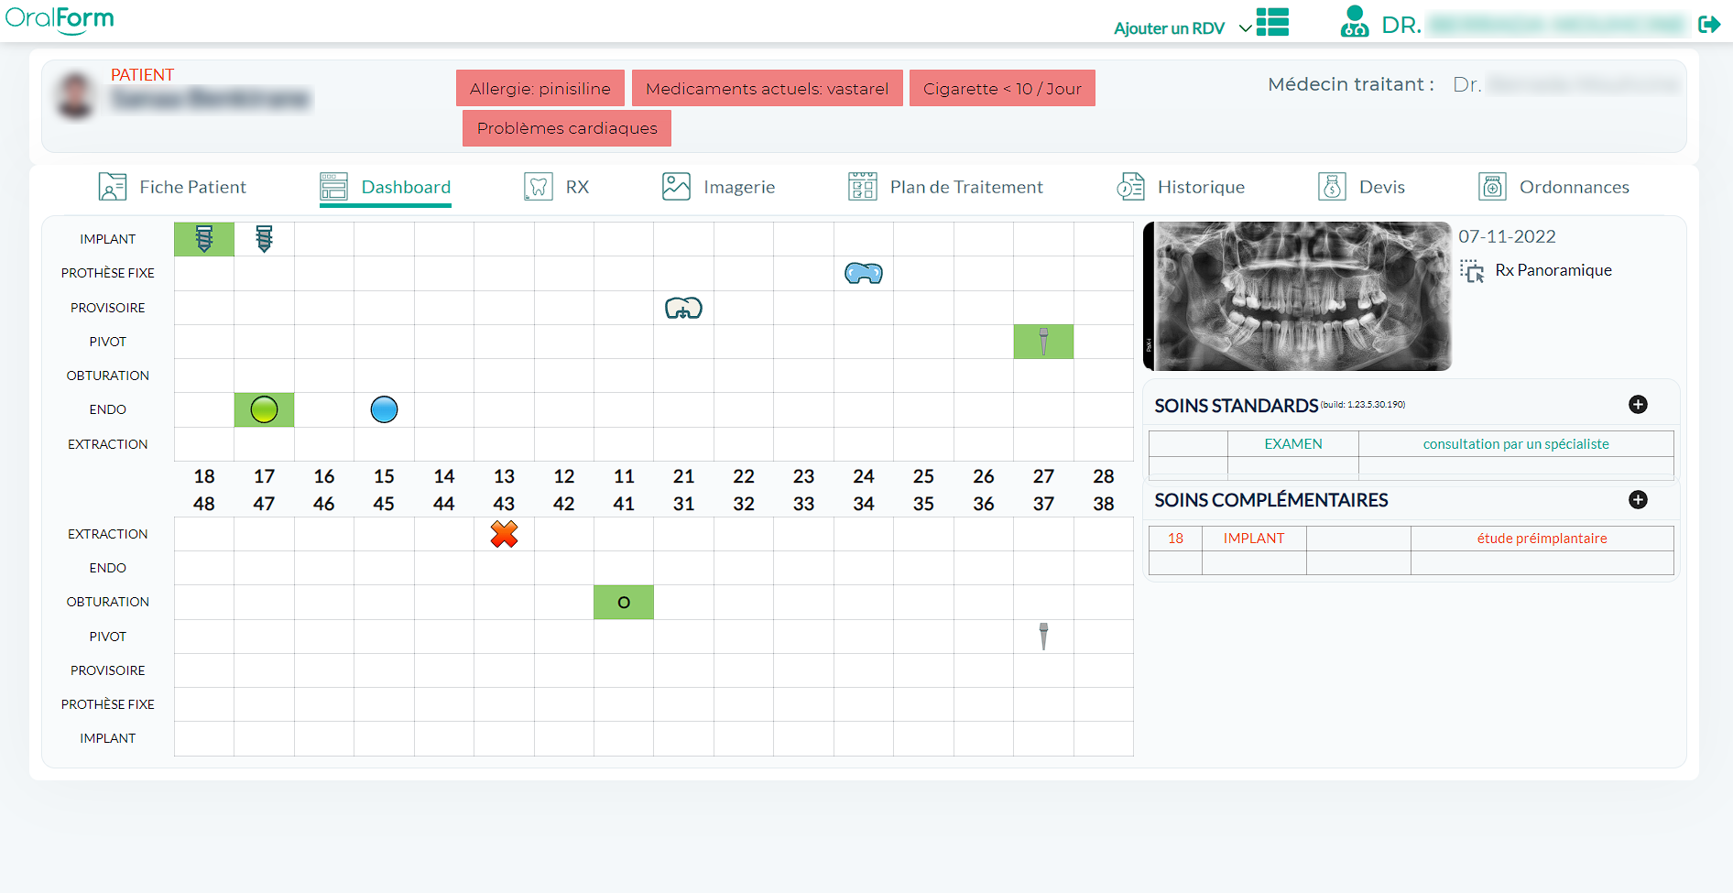The width and height of the screenshot is (1733, 893).
Task: Click tooth number 28
Action: (x=1104, y=476)
